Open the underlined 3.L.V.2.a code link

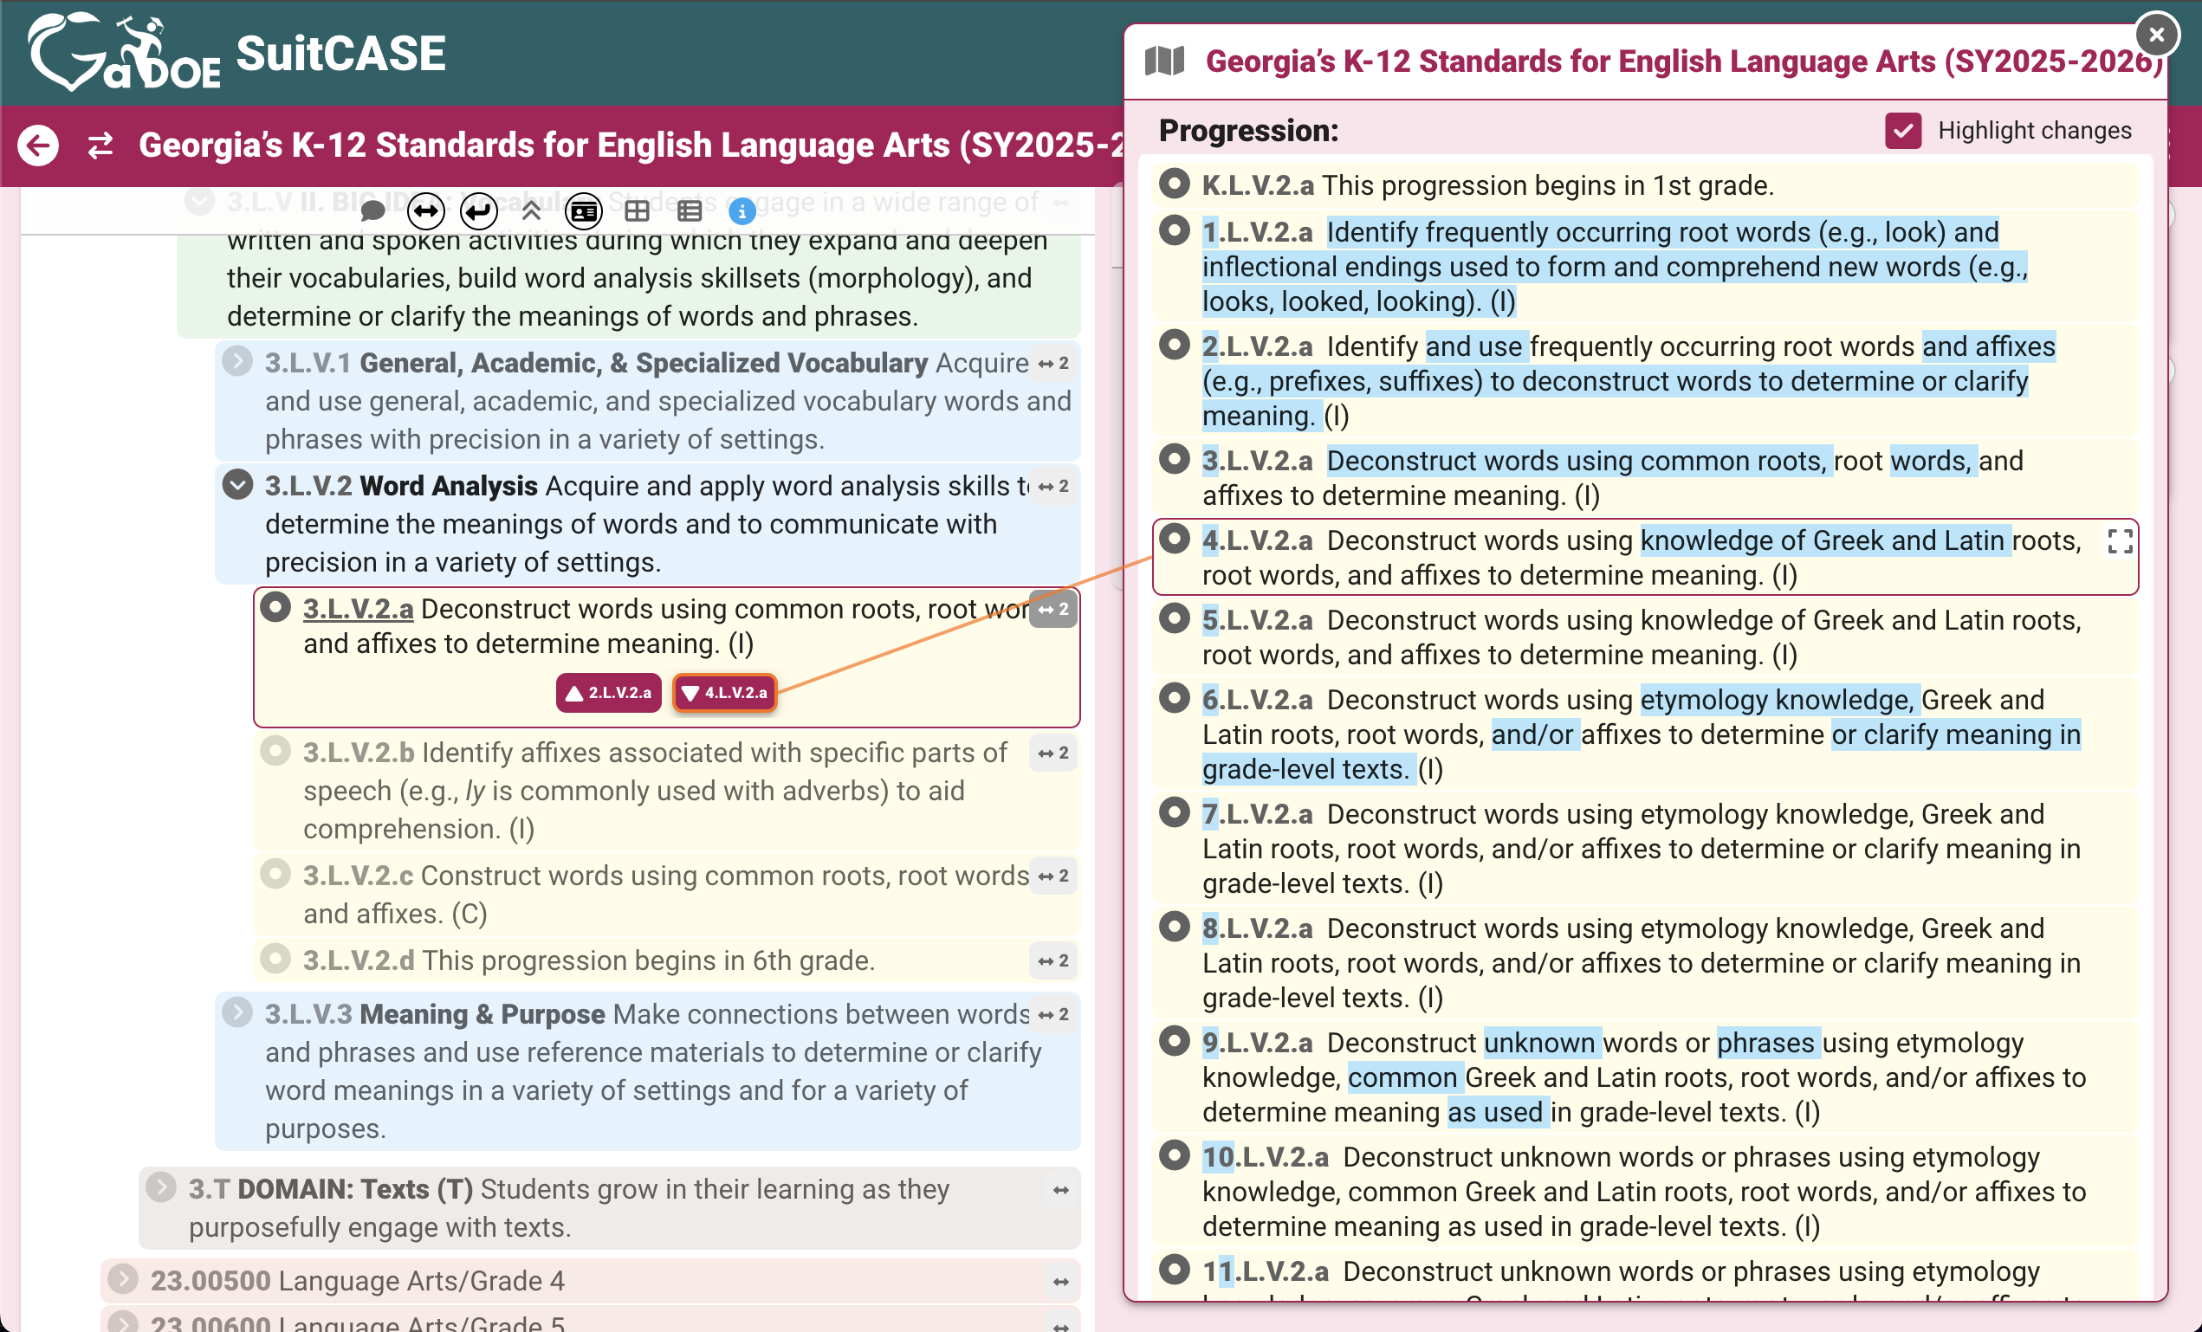coord(358,609)
